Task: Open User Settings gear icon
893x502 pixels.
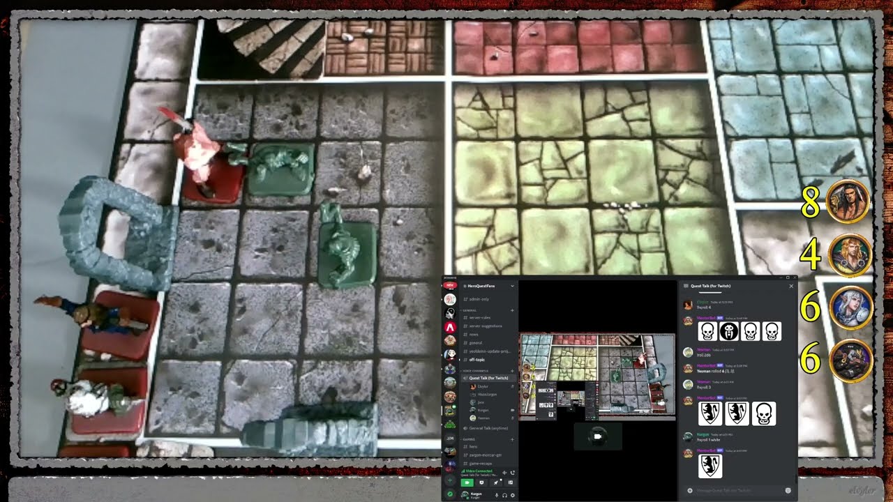Action: coord(513,495)
